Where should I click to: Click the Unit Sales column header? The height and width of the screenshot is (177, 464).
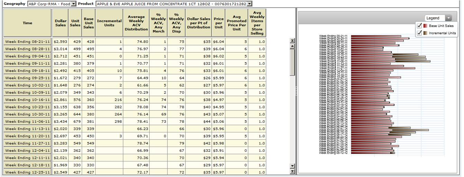[75, 23]
